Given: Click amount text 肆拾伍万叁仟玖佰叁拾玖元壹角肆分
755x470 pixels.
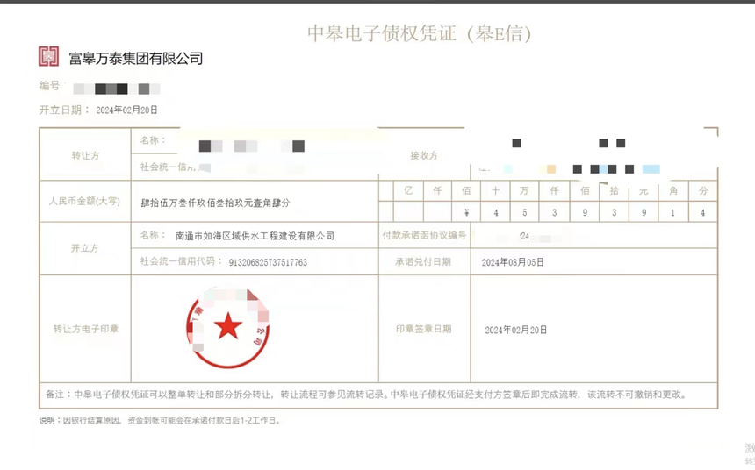Looking at the screenshot, I should [215, 203].
